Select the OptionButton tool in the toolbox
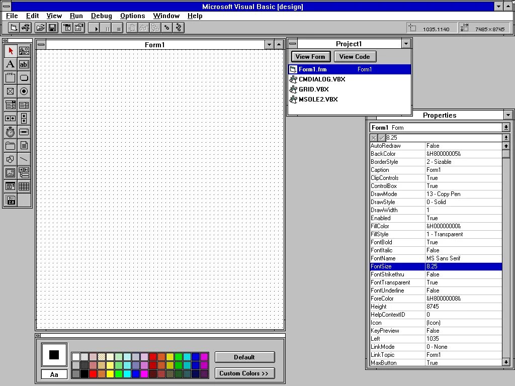The width and height of the screenshot is (515, 386). click(x=24, y=91)
